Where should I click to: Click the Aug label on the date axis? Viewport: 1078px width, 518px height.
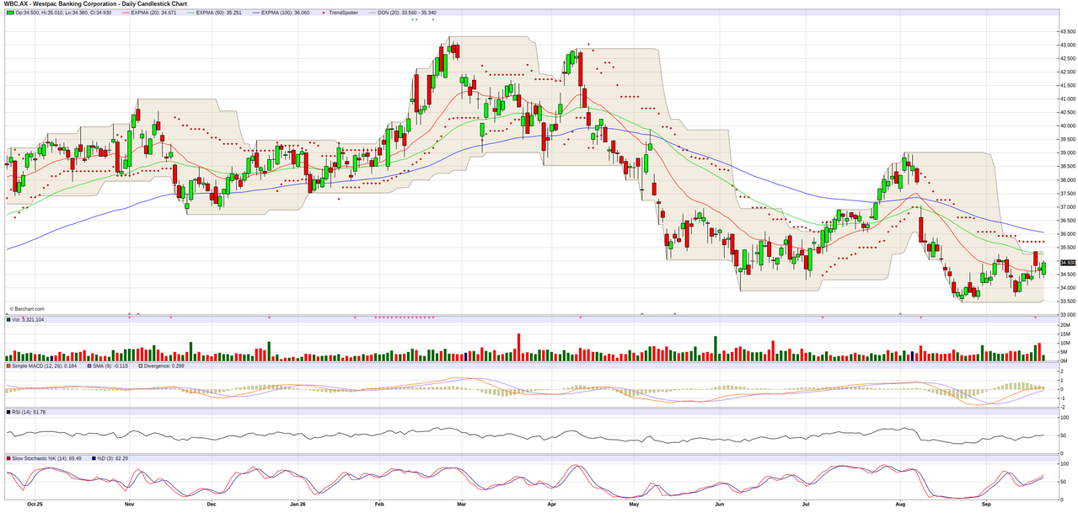coord(899,505)
